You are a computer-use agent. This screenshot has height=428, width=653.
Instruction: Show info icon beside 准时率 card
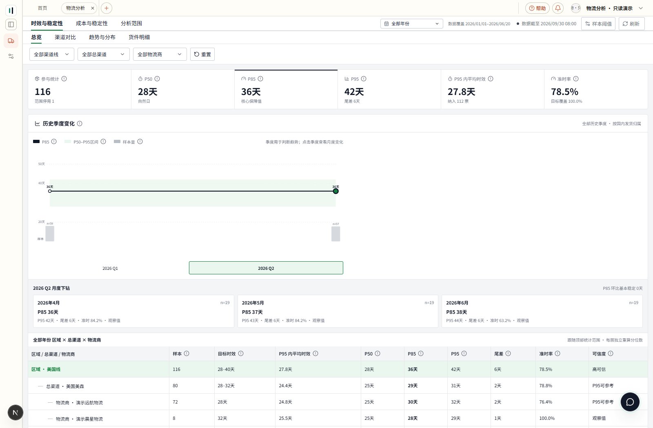pos(576,79)
